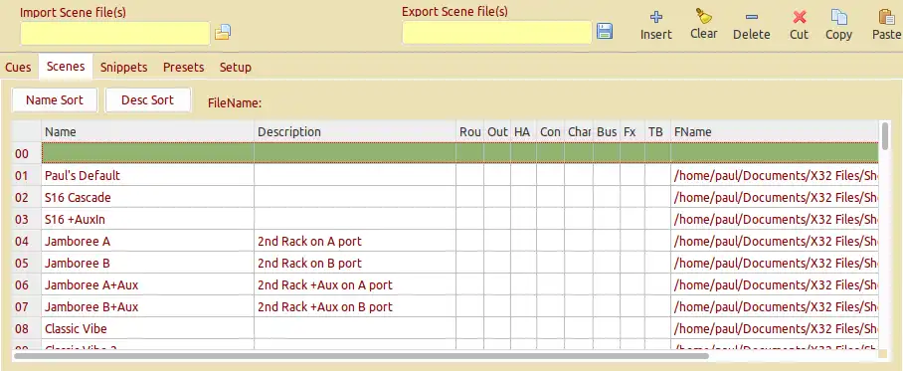903x371 pixels.
Task: Switch to the Cues tab
Action: point(18,67)
